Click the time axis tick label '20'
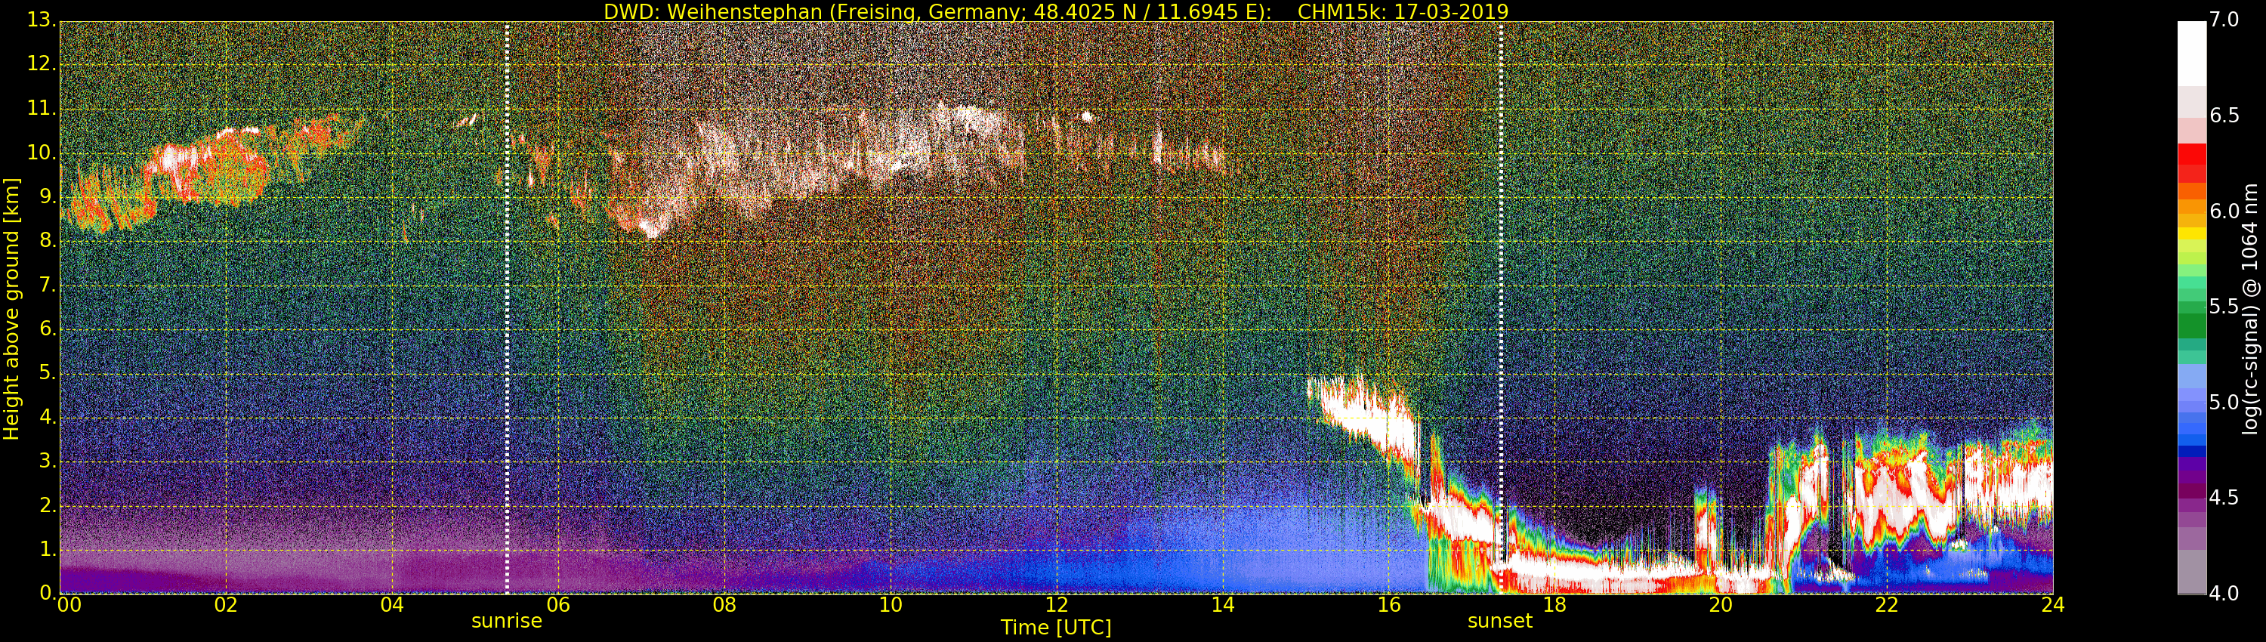This screenshot has width=2266, height=642. click(1721, 605)
